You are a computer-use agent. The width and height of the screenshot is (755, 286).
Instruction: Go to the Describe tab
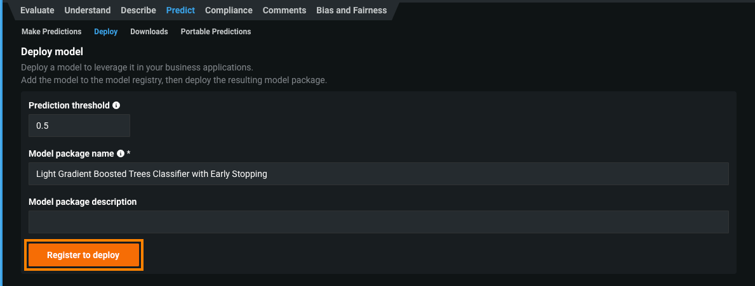(138, 10)
